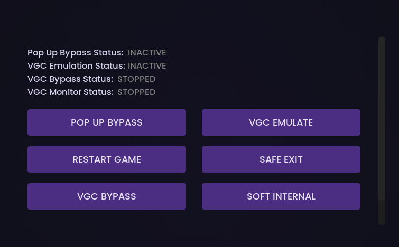Activate the SOFT INTERNAL option
Screen dimensions: 399x247
(281, 196)
